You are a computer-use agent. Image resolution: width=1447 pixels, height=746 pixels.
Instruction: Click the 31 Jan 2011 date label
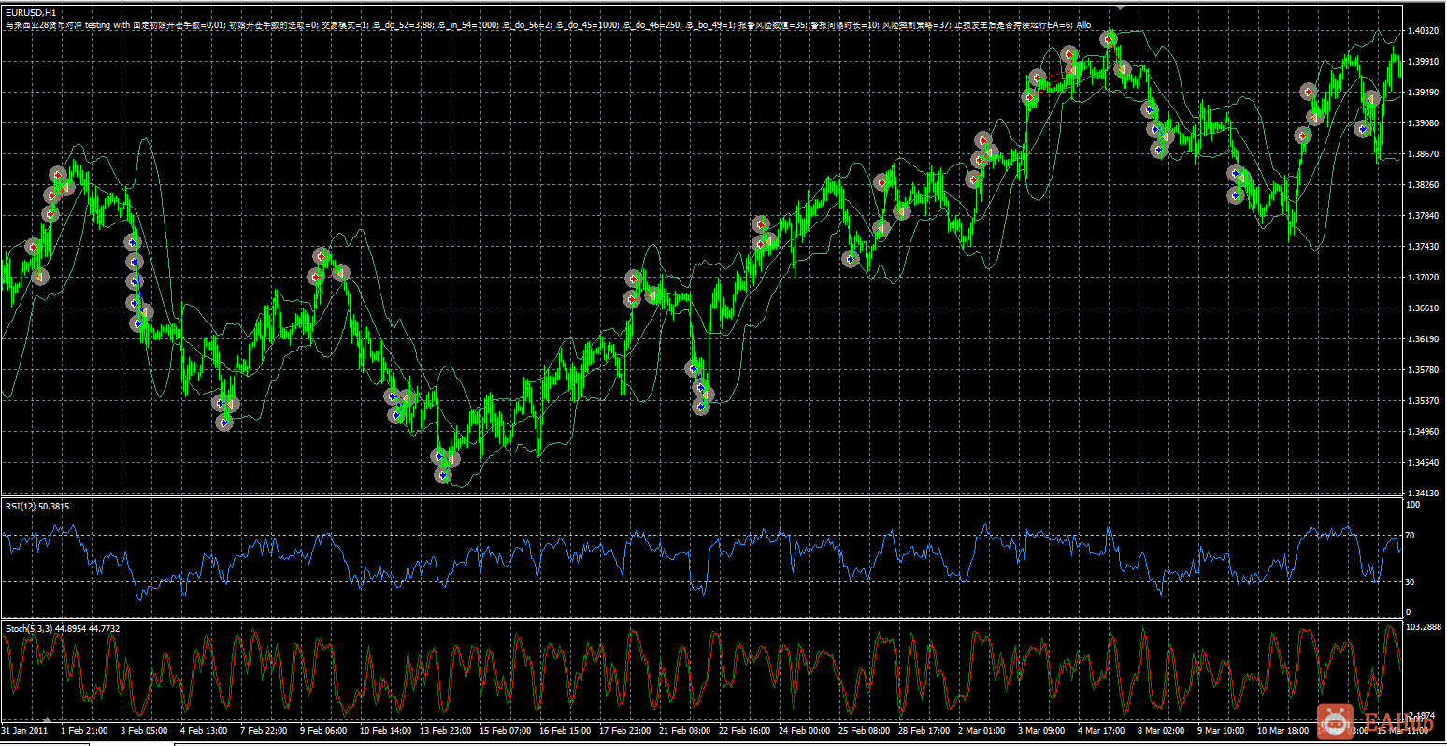point(25,730)
